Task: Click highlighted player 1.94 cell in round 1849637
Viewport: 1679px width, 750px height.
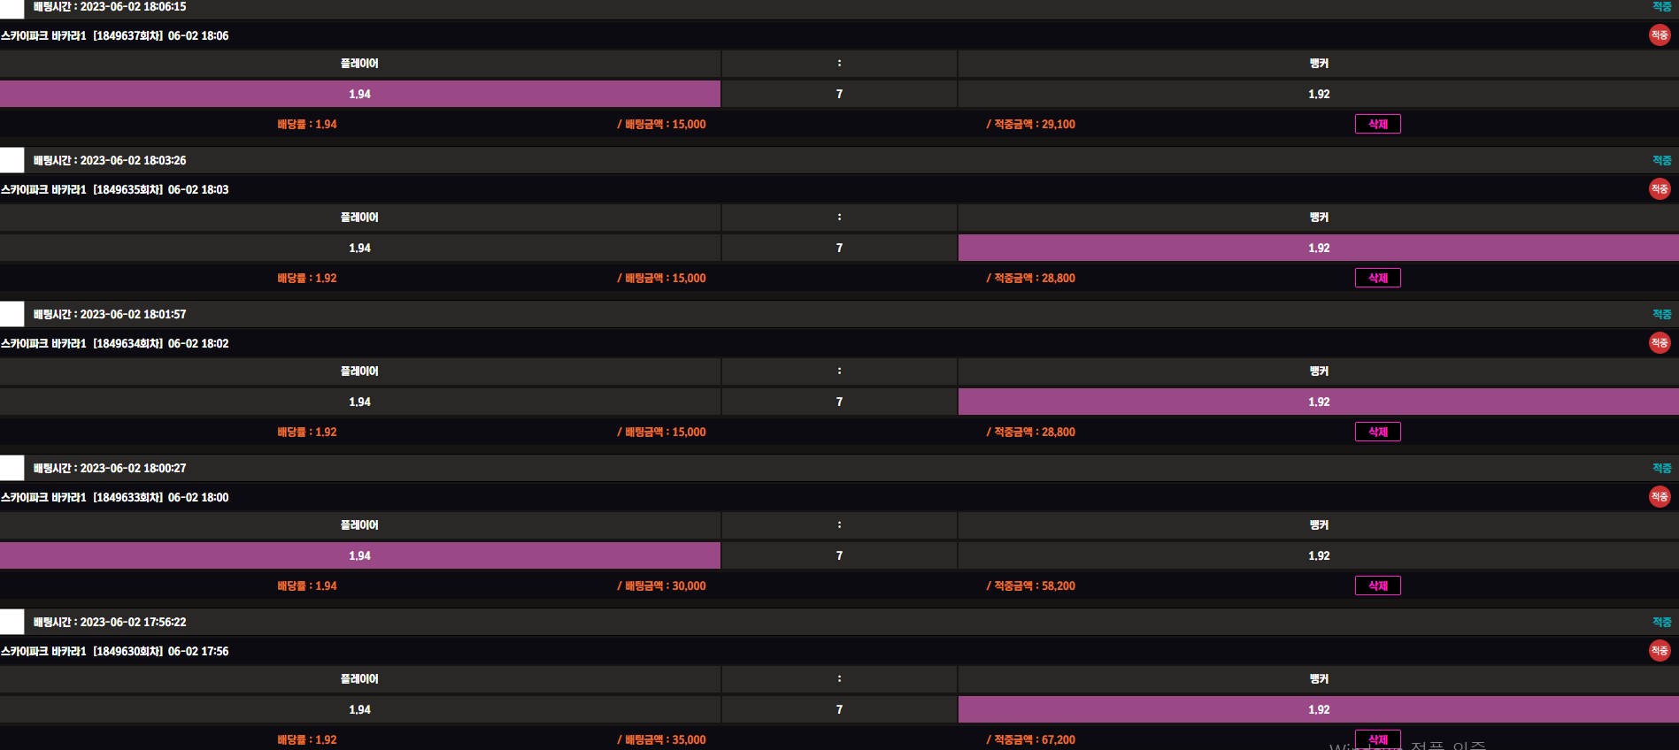Action: click(359, 94)
